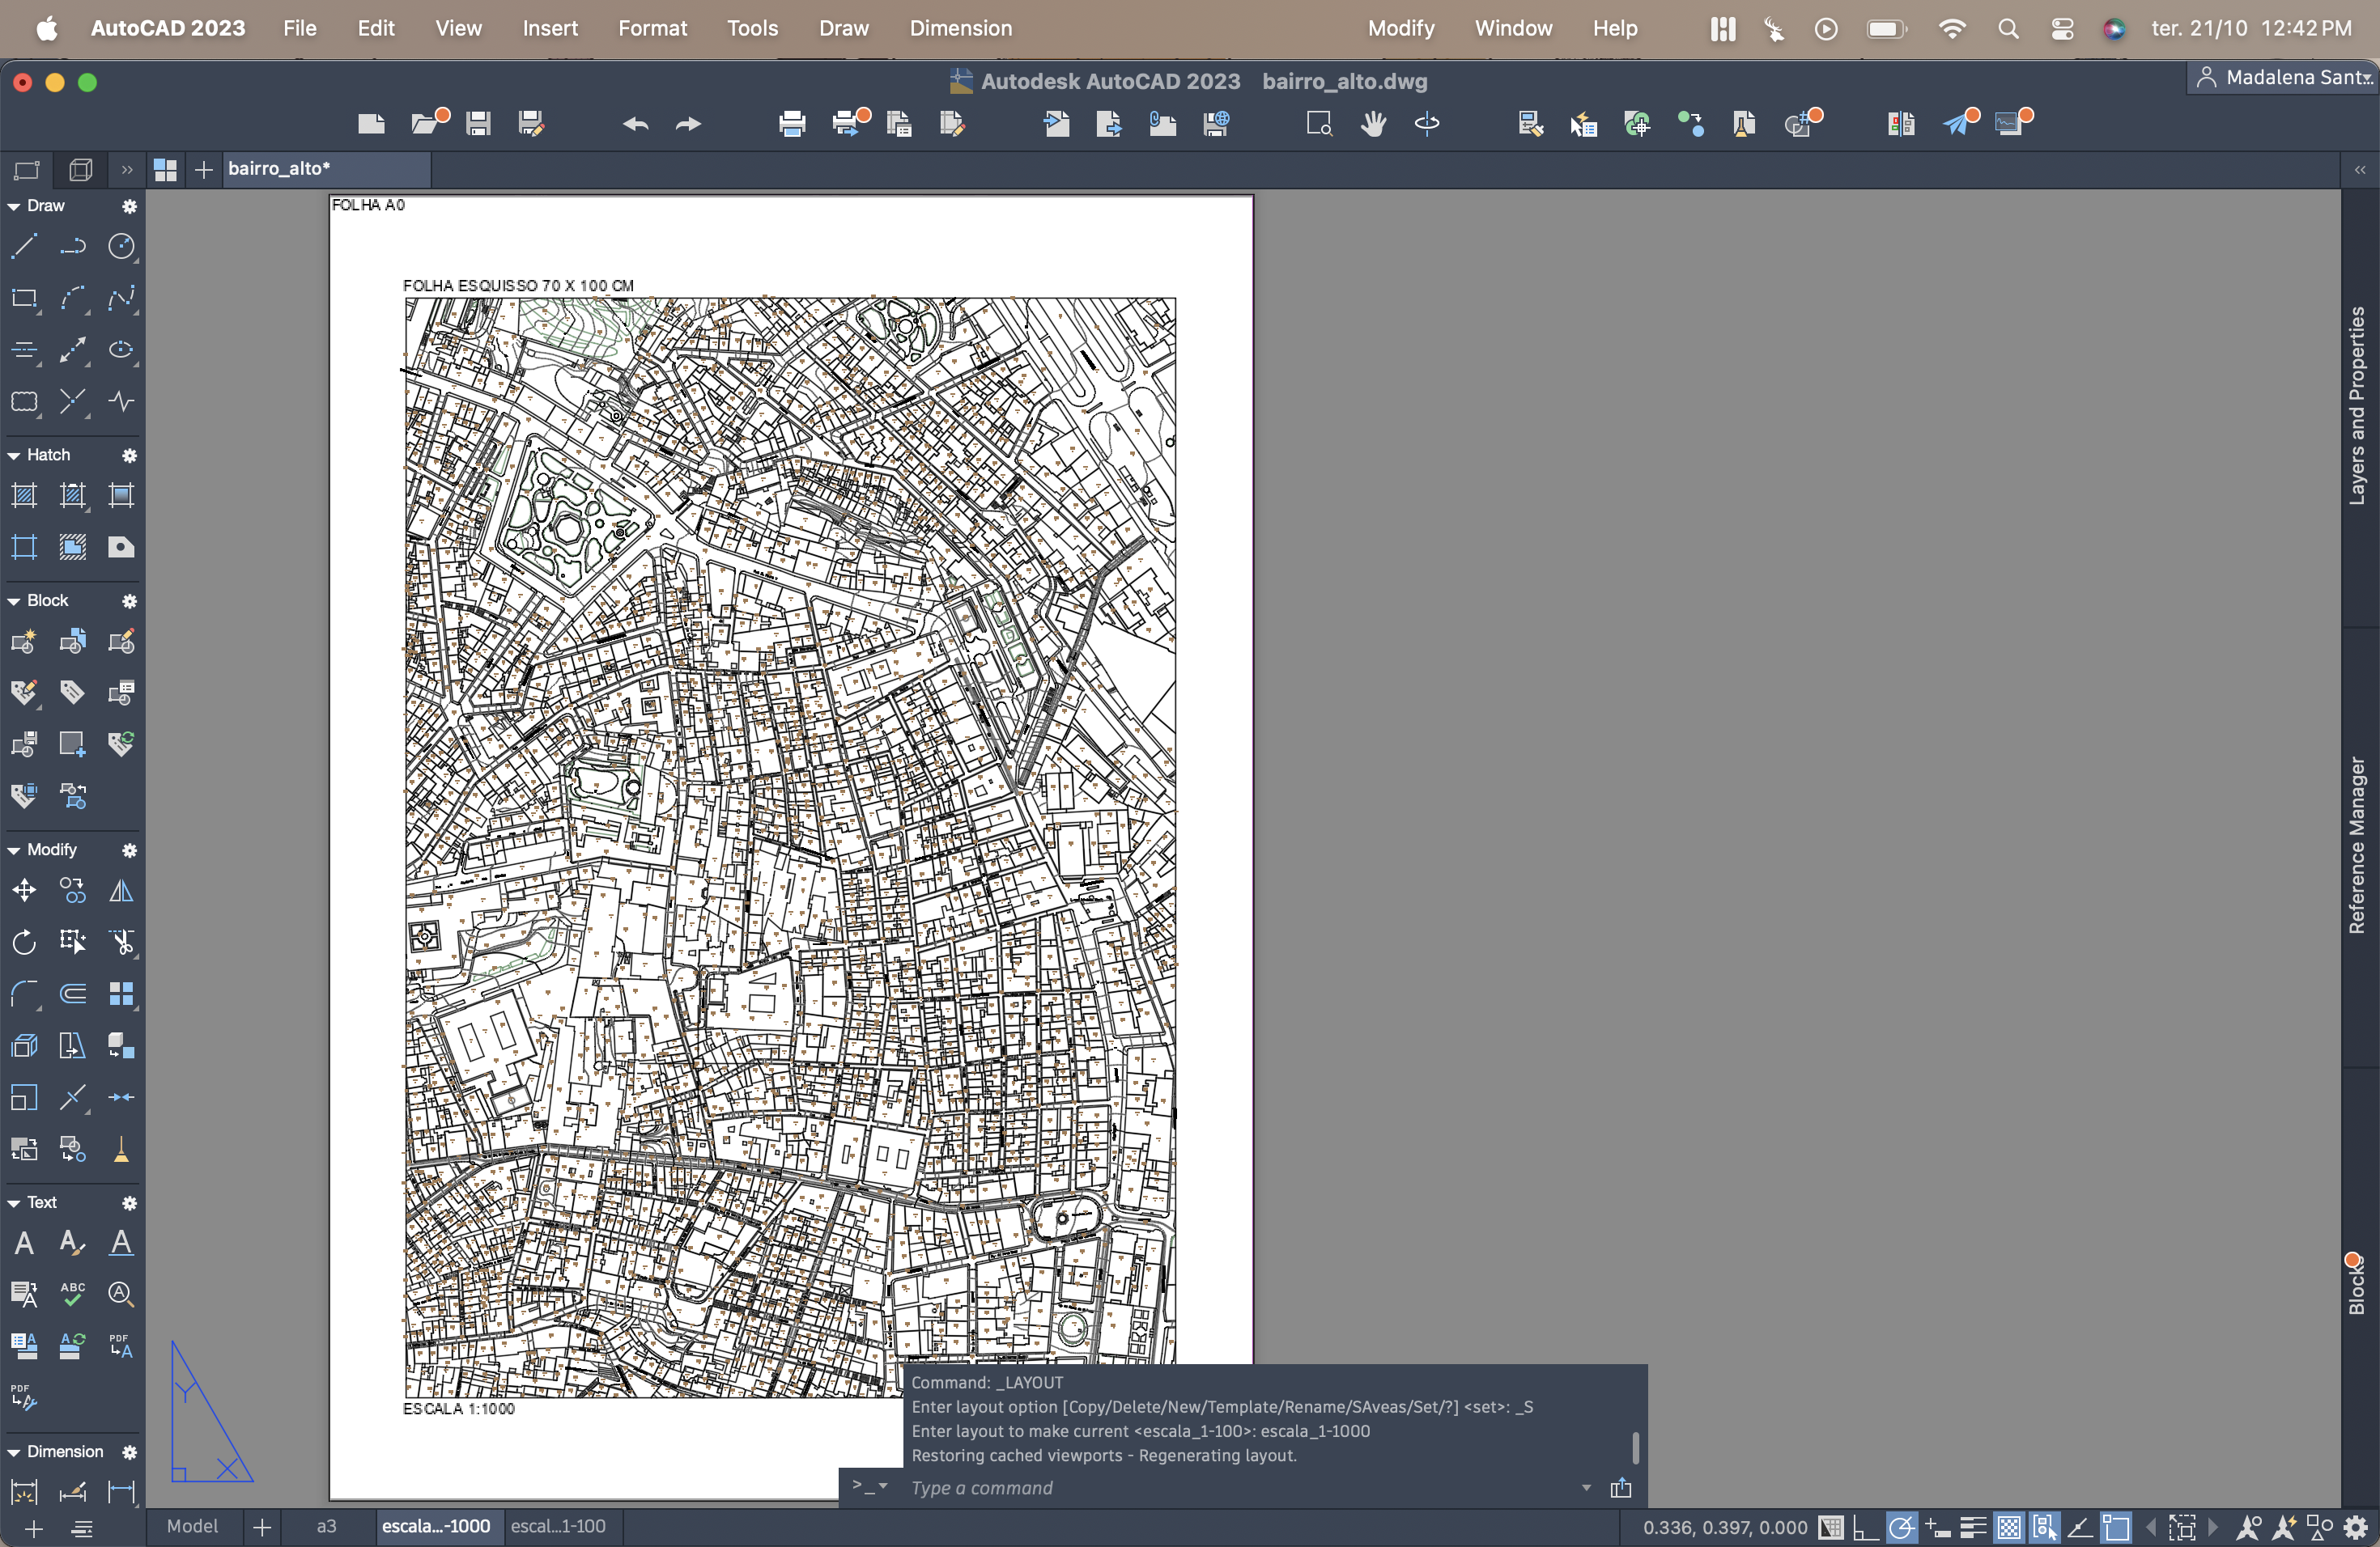The height and width of the screenshot is (1547, 2380).
Task: Toggle grid display in status bar
Action: (1830, 1527)
